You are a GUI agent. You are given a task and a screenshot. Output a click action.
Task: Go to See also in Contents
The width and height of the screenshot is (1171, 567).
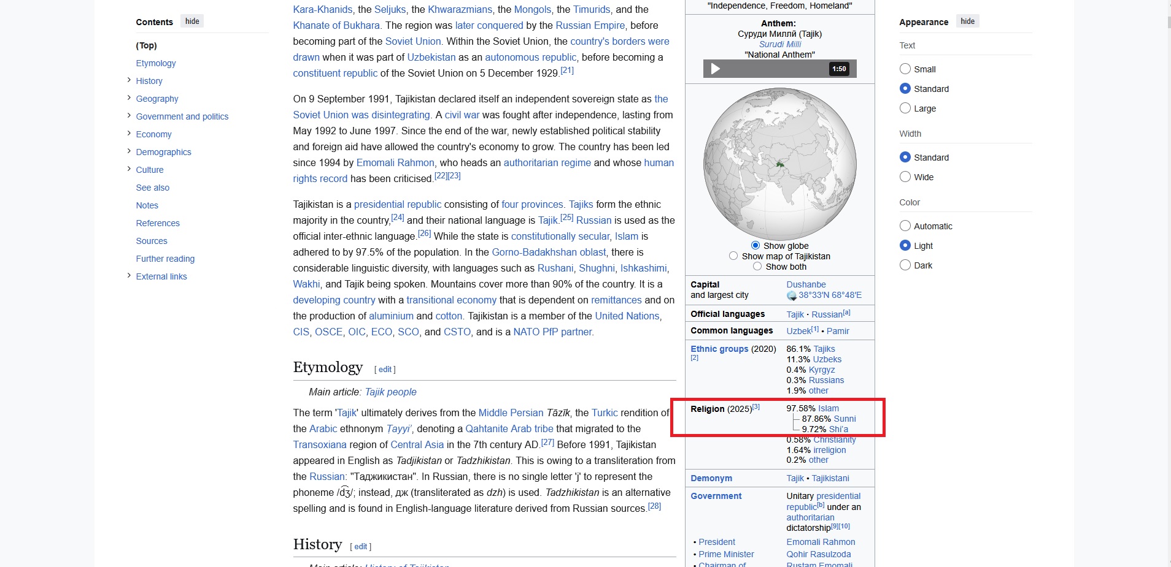click(153, 188)
